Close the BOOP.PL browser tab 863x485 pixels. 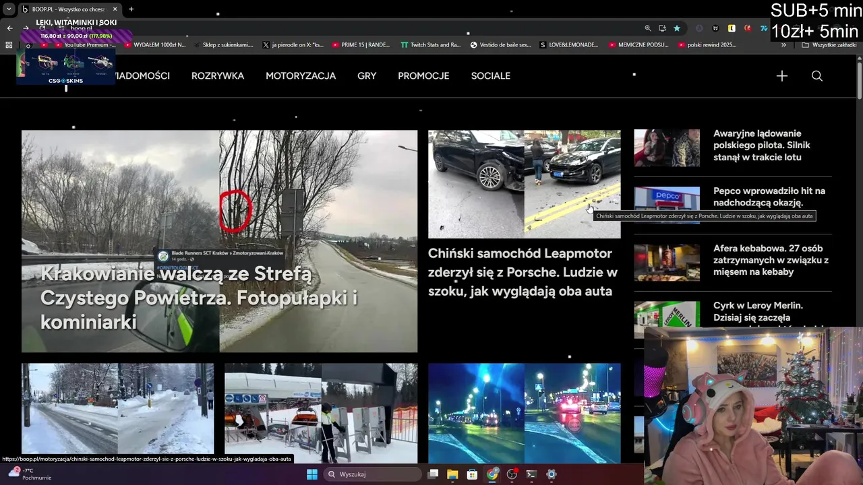(x=115, y=9)
